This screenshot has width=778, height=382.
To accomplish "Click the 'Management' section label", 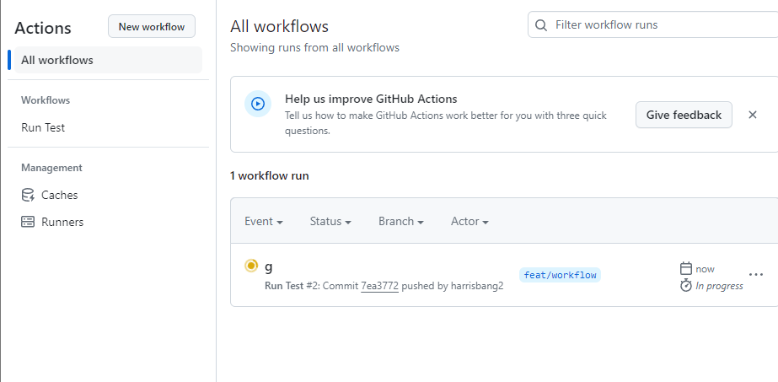I will pos(51,168).
